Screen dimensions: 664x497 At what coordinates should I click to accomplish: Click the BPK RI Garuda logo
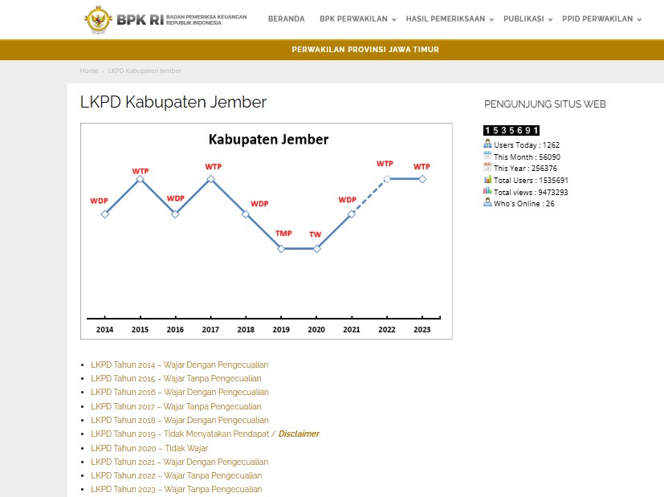[x=98, y=19]
